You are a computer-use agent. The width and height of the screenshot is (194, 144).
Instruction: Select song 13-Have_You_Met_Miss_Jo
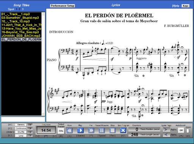[x=21, y=28]
